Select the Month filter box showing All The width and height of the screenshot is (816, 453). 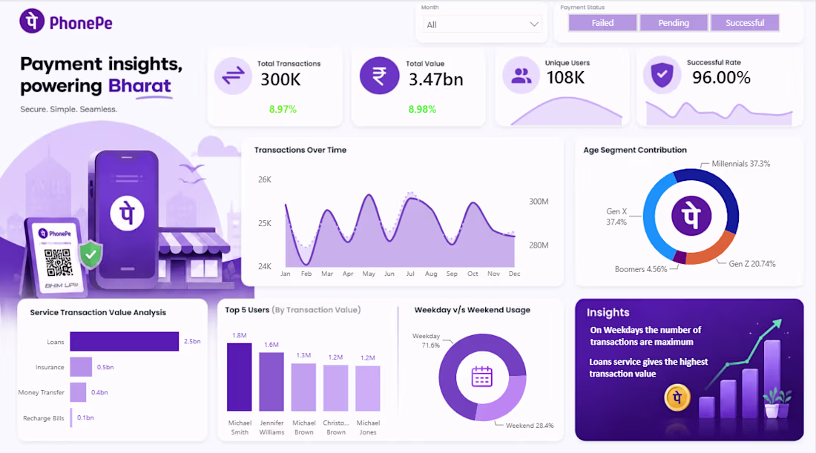(482, 24)
